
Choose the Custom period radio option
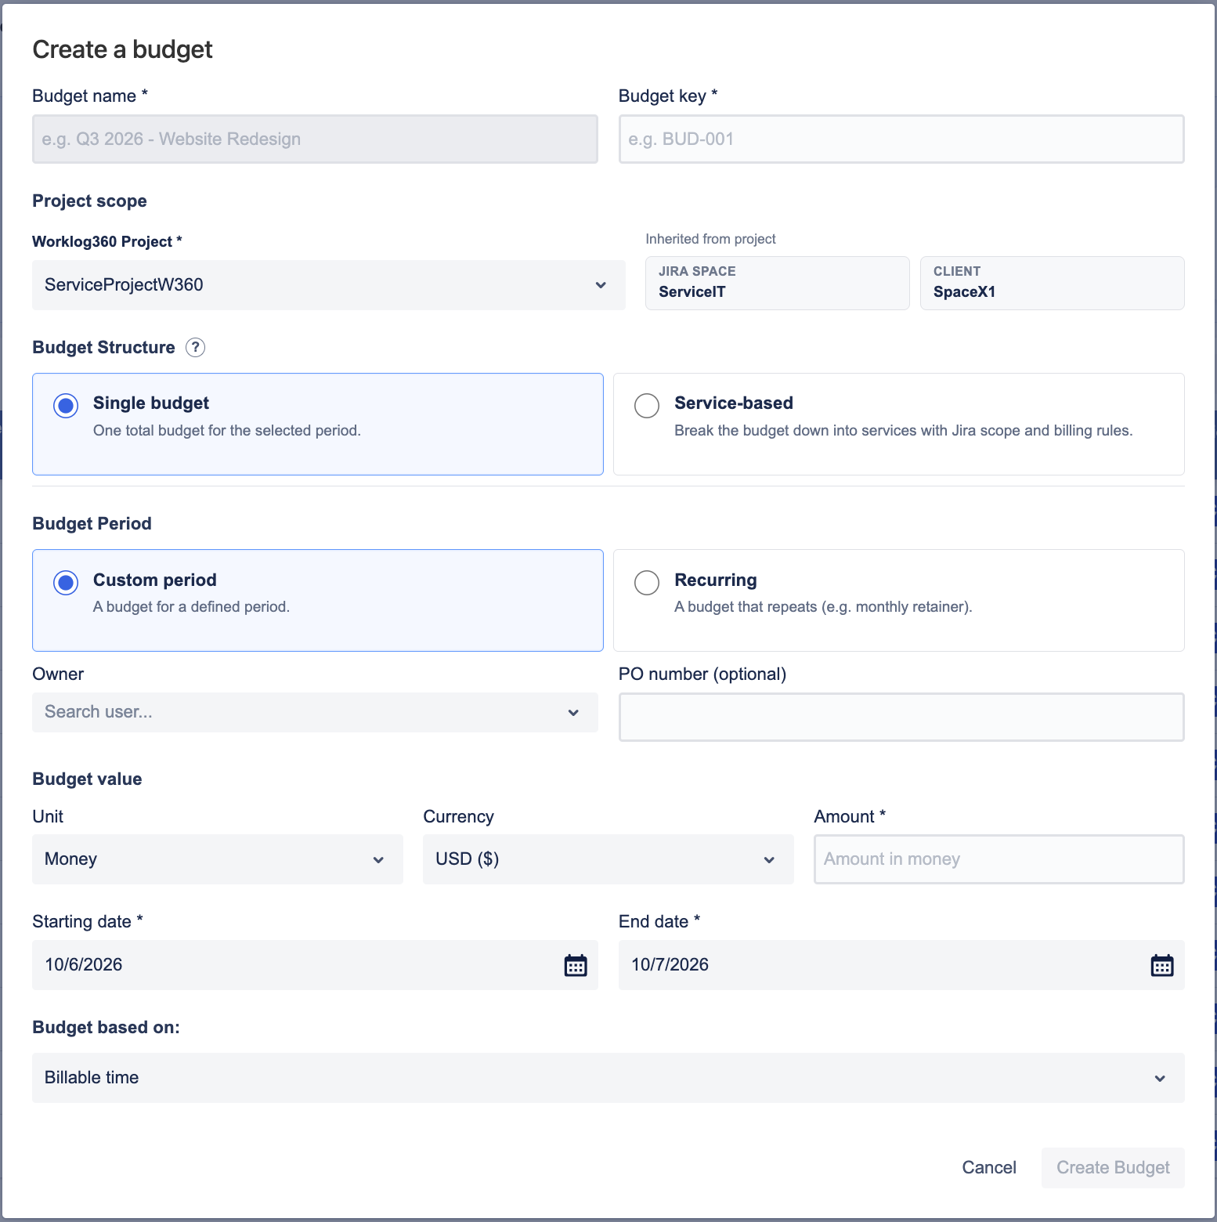tap(66, 582)
